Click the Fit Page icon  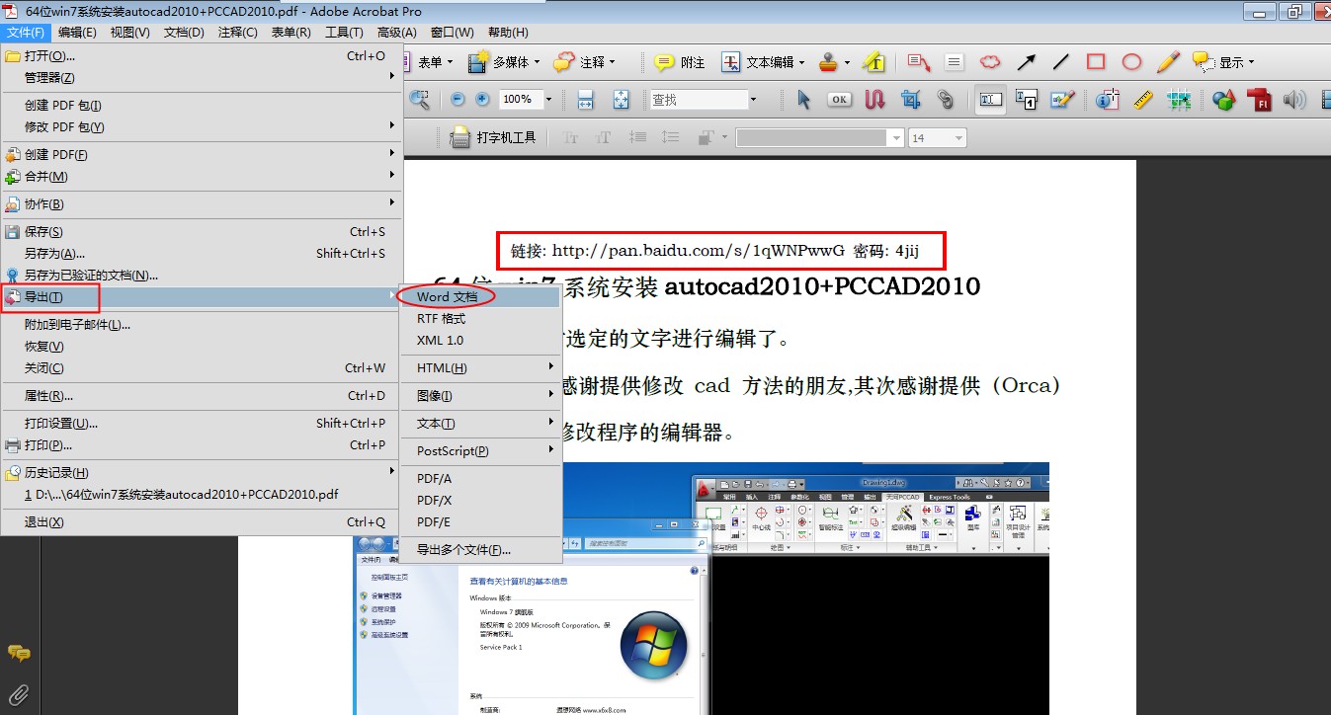[x=621, y=100]
